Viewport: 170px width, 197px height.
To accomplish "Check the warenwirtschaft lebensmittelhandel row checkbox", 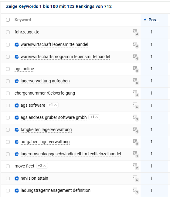I will point(8,45).
